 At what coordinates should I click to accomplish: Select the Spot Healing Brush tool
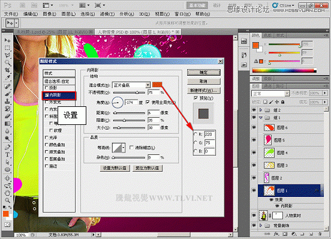[x=7, y=86]
